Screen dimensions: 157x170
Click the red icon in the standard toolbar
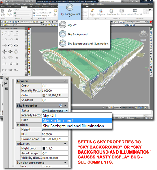151,22
